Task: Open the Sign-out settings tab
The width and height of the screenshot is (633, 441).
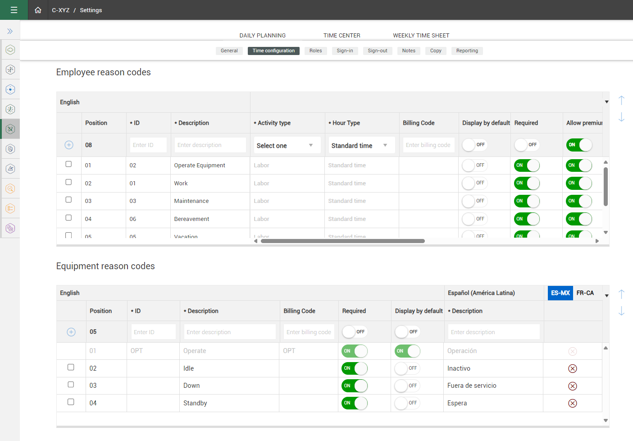Action: tap(377, 51)
